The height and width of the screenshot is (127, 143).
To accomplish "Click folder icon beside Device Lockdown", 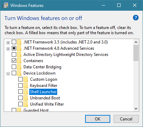I will pyautogui.click(x=19, y=73).
